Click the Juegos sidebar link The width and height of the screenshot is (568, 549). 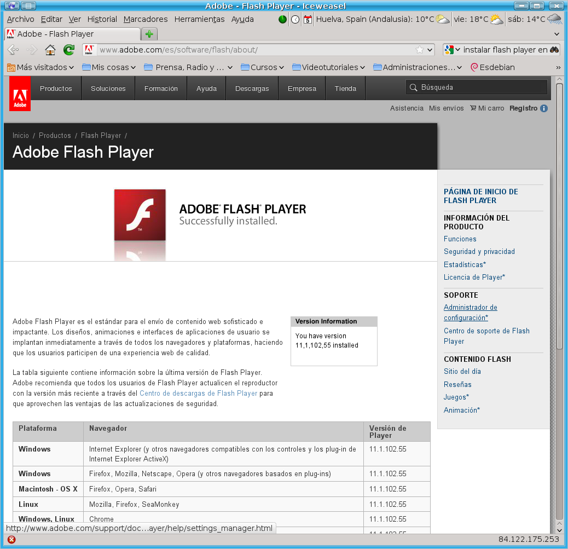pyautogui.click(x=456, y=397)
